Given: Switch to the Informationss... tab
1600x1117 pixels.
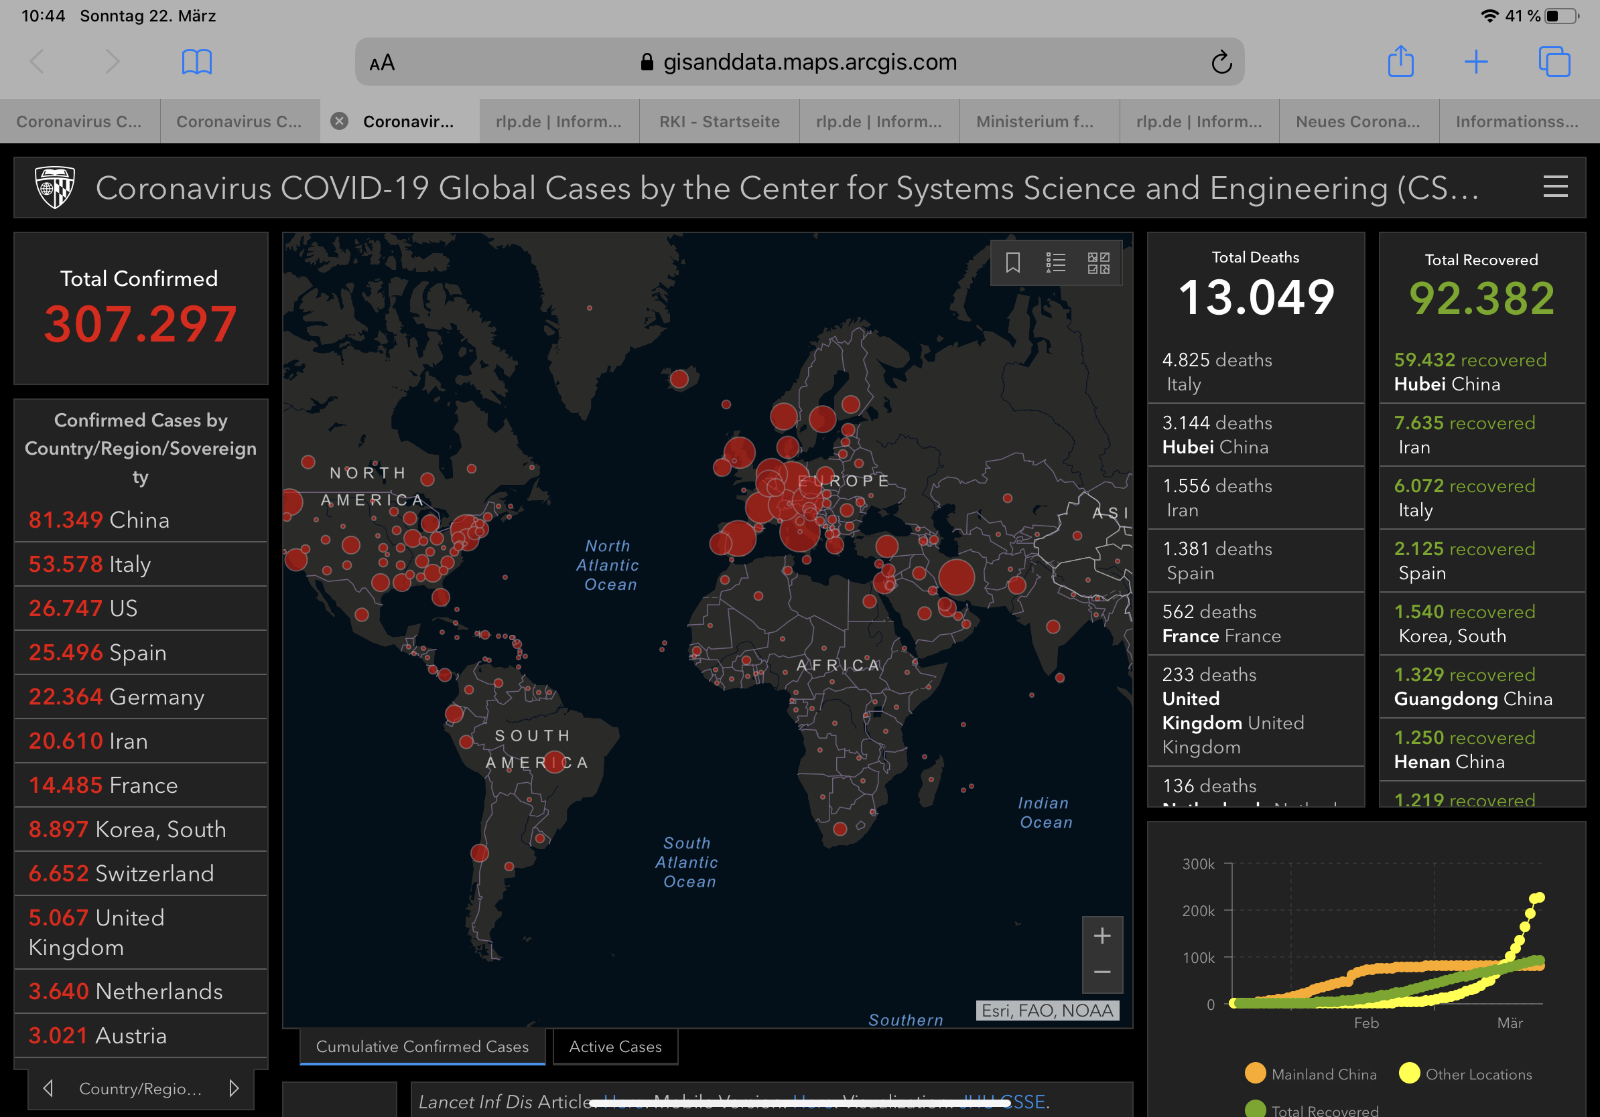Looking at the screenshot, I should (x=1519, y=121).
